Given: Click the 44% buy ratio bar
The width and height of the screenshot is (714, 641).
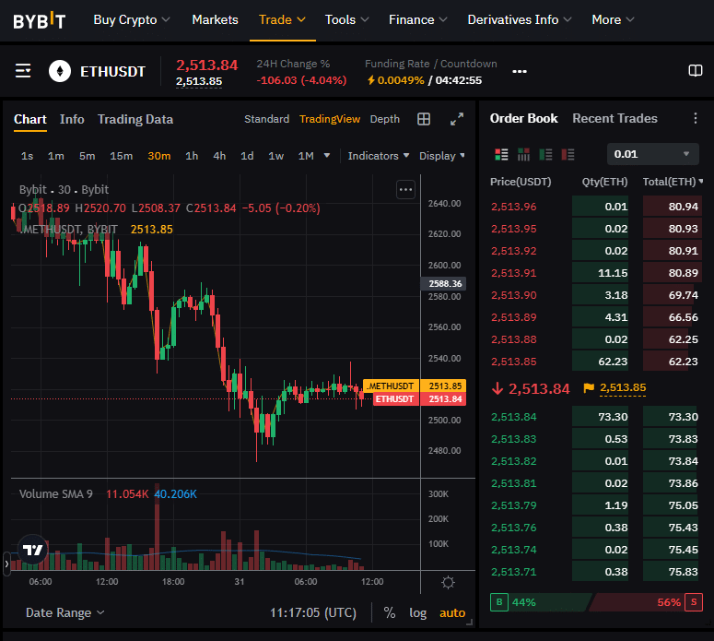Looking at the screenshot, I should [542, 602].
